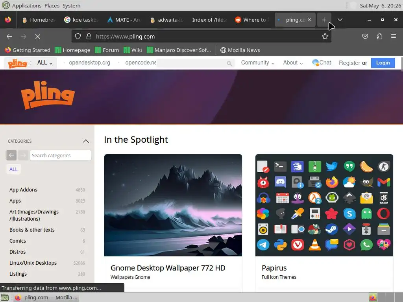Click the magnifier in the pling search box
403x302 pixels.
coord(229,63)
